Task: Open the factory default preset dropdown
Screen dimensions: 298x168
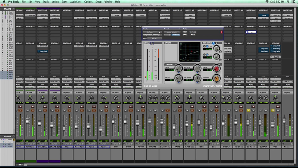Action: 172,32
